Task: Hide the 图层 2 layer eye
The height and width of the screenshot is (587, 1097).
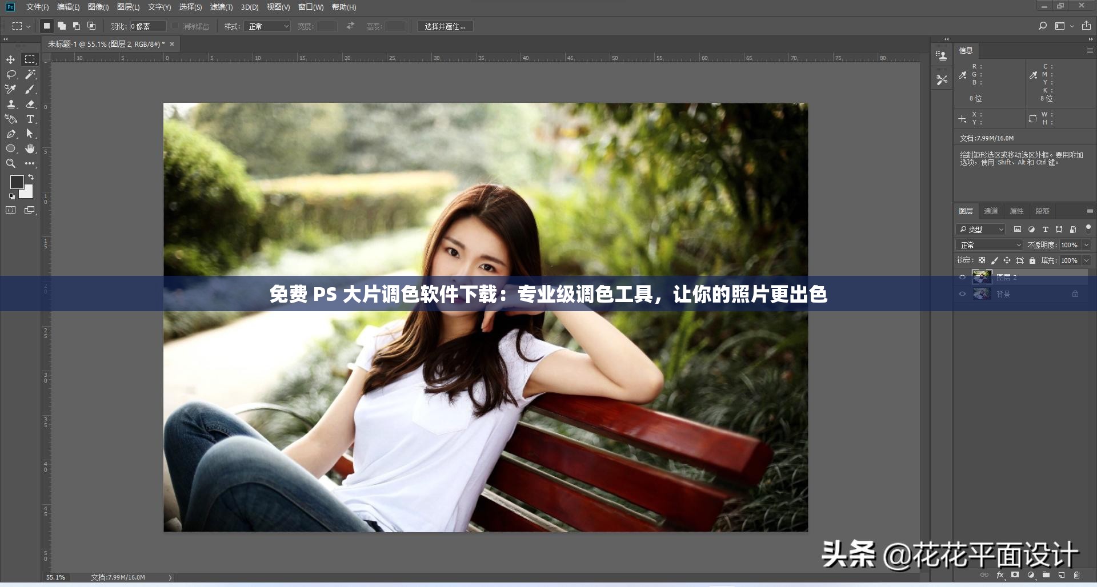Action: point(962,277)
